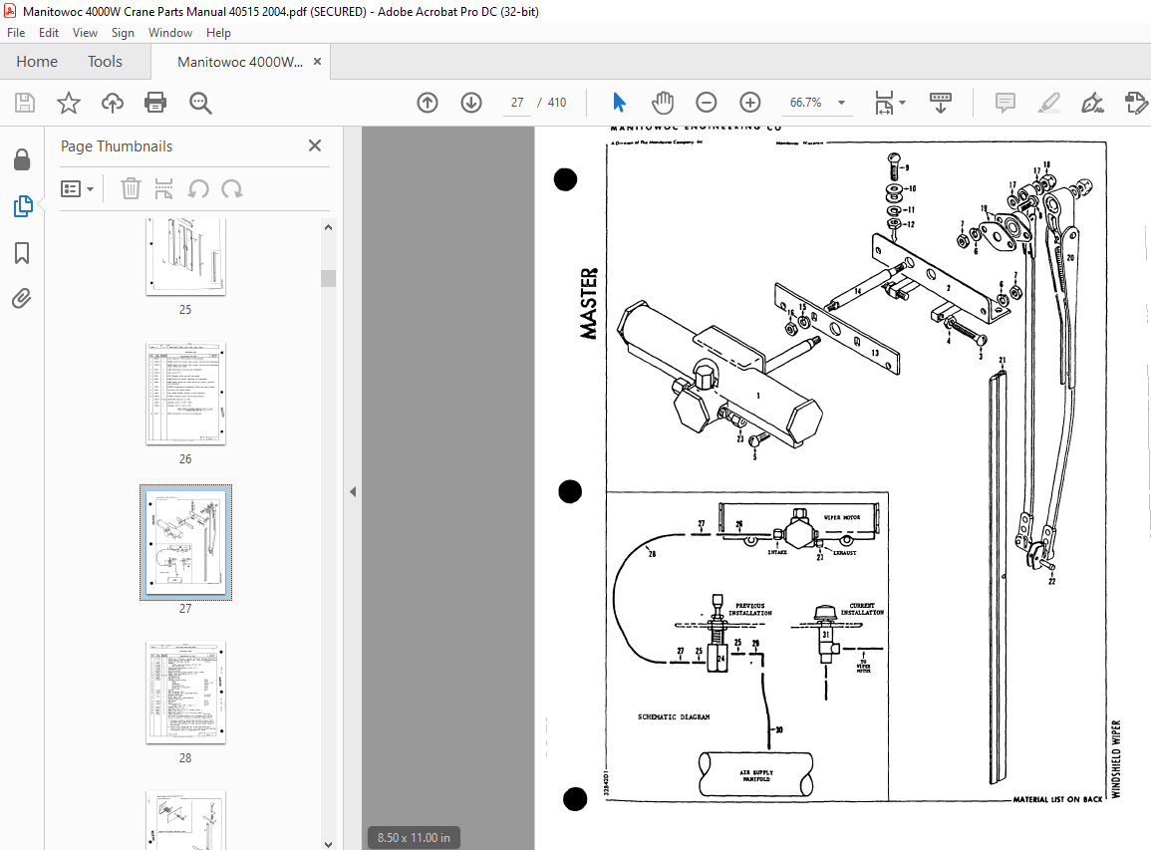
Task: Print the document with the printer icon
Action: click(155, 103)
